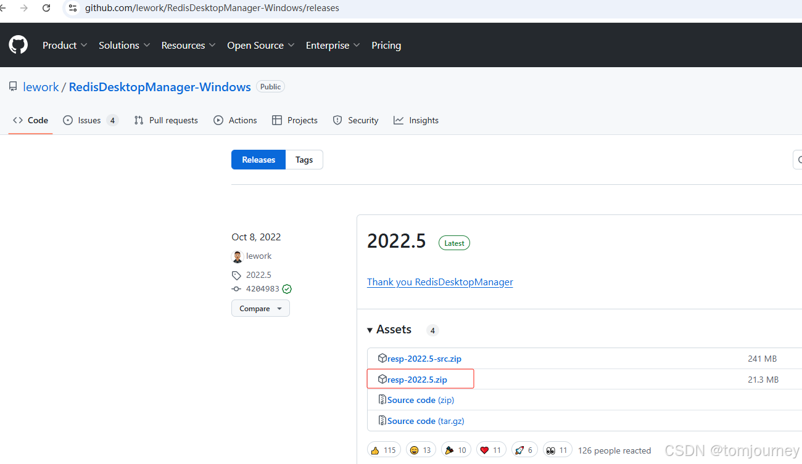
Task: Click the thumbs up reaction 115
Action: (384, 450)
